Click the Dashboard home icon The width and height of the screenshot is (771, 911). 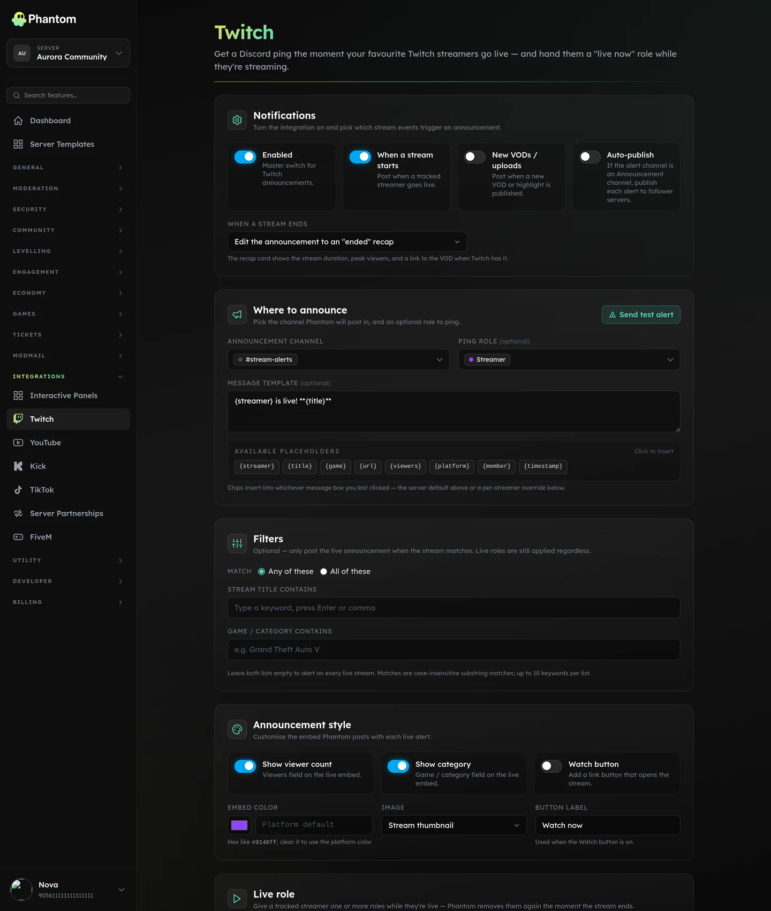tap(18, 121)
